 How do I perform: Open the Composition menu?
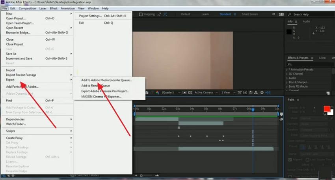[x=27, y=8]
